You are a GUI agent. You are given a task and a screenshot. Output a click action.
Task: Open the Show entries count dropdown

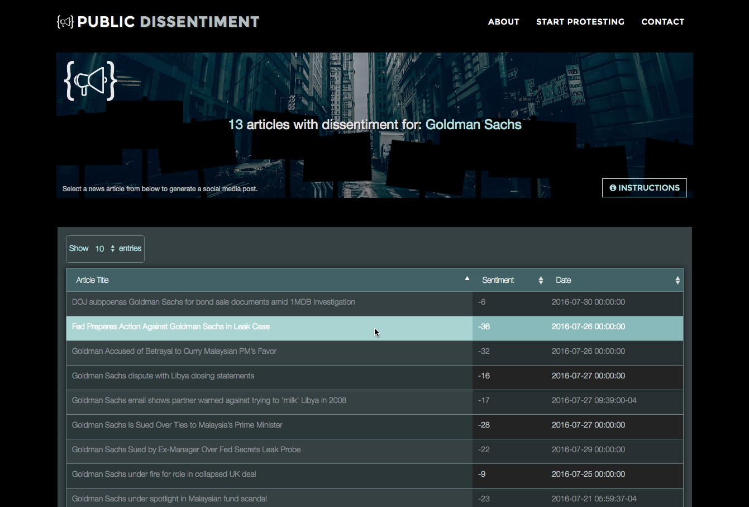point(104,249)
